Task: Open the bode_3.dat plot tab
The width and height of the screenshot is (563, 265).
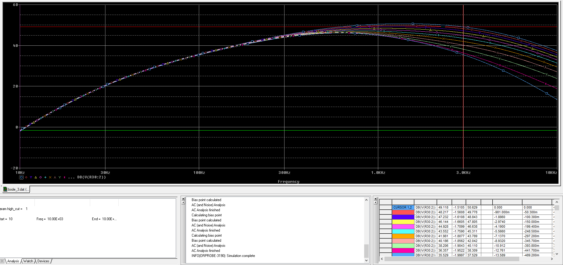Action: tap(16, 189)
